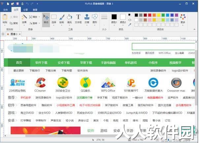Screen dimensions: 199x143
Task: Click the reset default colors icon
Action: (129, 15)
